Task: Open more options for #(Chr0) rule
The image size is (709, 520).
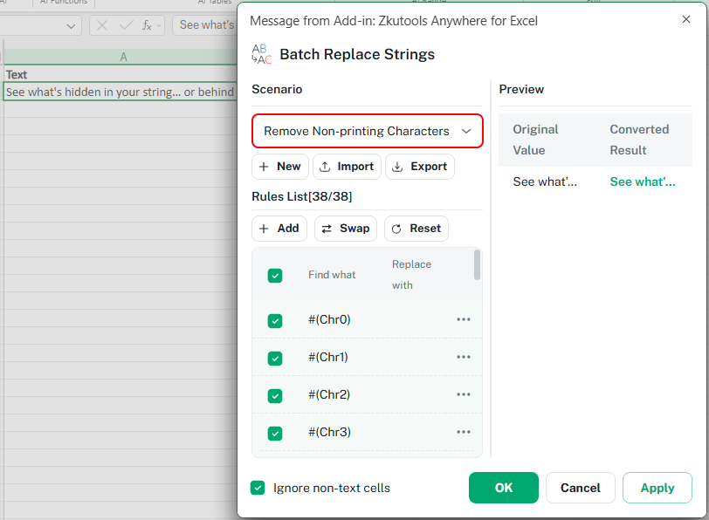Action: (464, 319)
